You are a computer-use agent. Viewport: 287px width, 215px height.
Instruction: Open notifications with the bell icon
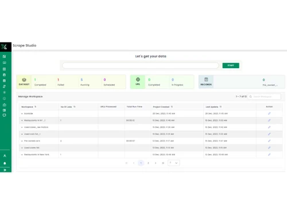pos(5,163)
